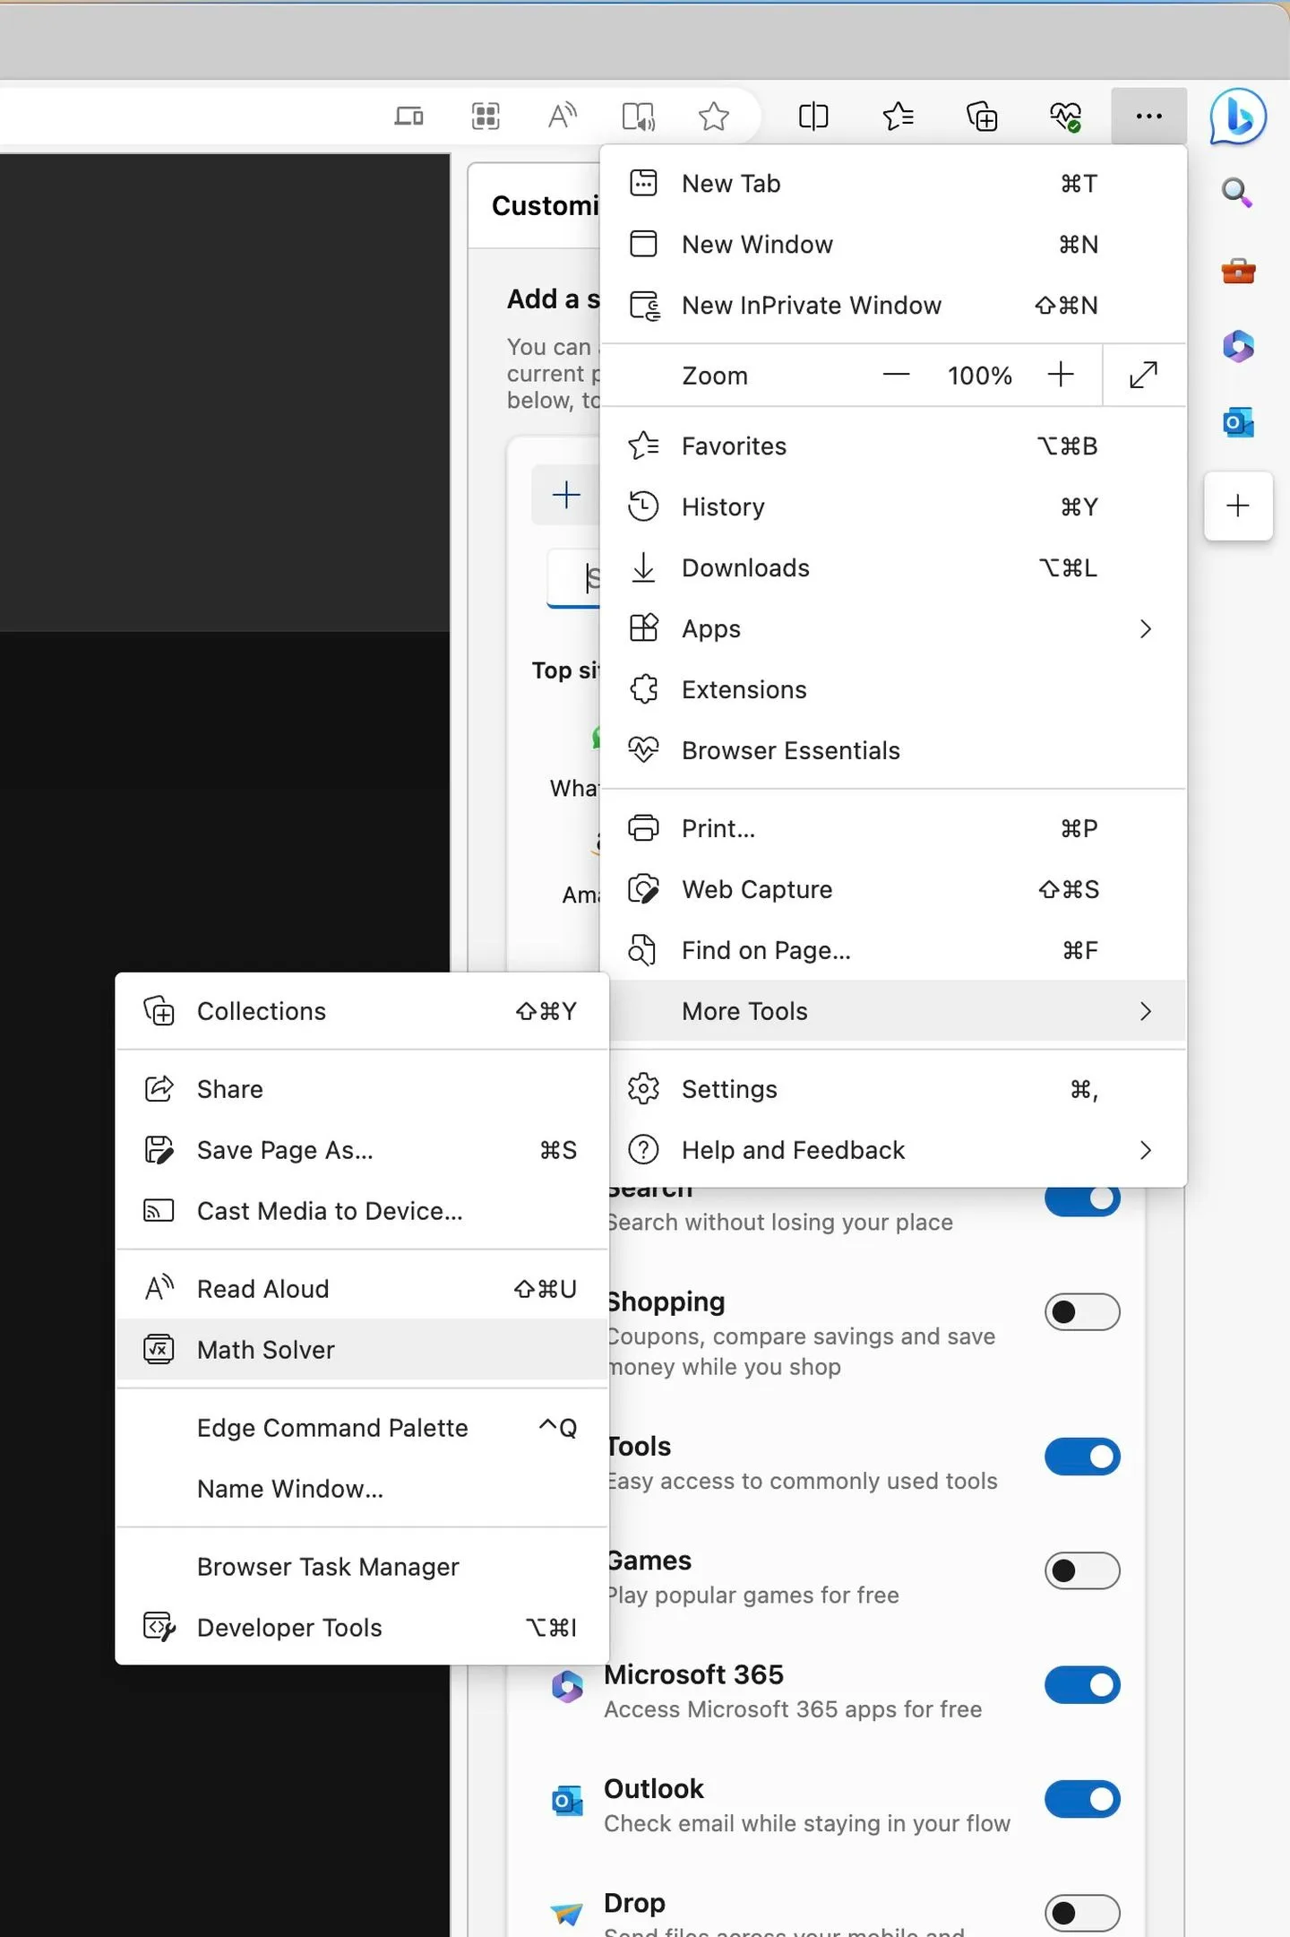The image size is (1290, 1937).
Task: Click the device cast toolbar icon
Action: [x=409, y=117]
